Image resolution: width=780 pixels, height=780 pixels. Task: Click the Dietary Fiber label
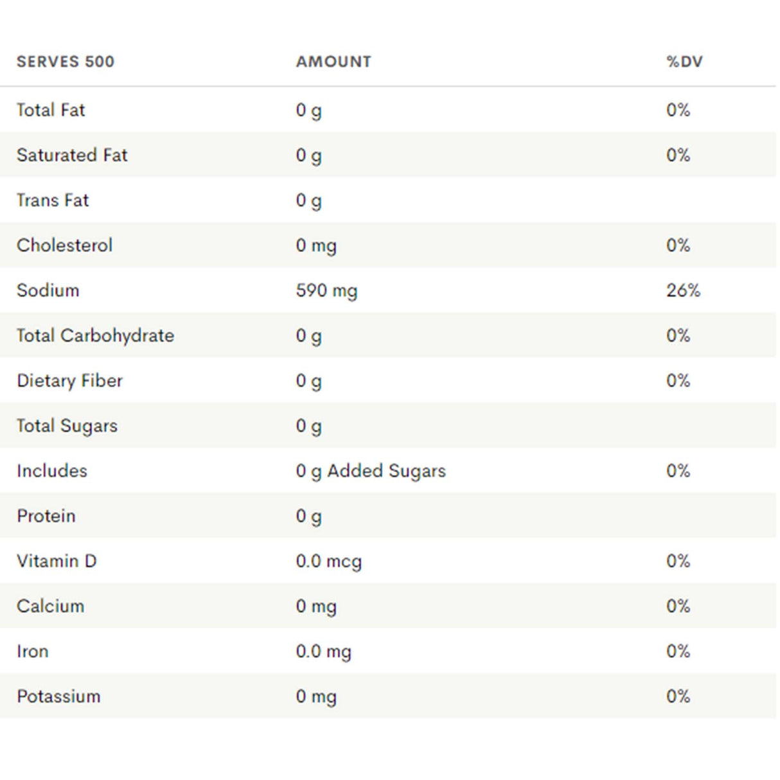[x=69, y=380]
